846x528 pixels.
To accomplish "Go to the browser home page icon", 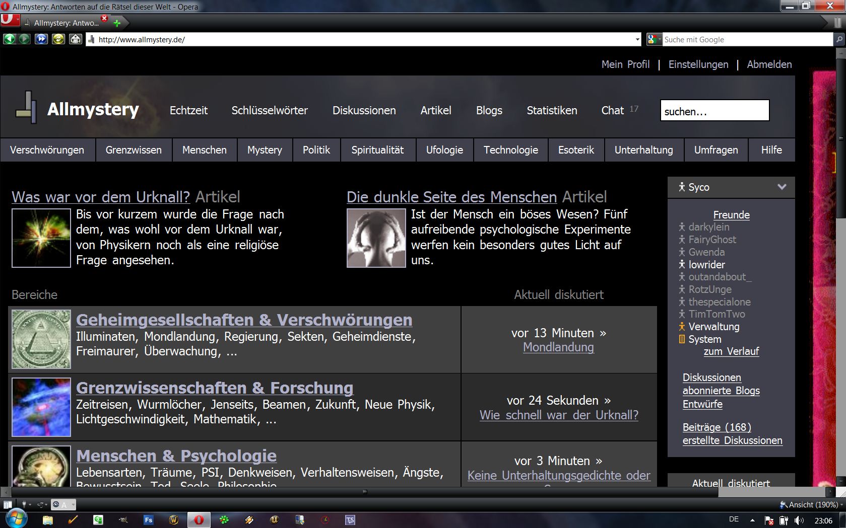I will 75,39.
